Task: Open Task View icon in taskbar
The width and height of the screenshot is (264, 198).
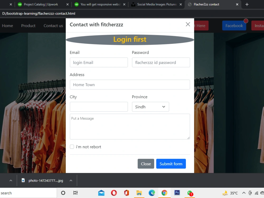Action: 76,193
